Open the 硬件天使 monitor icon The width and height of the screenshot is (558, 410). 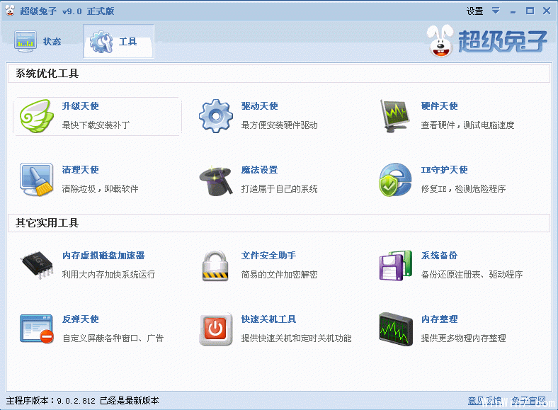point(395,116)
